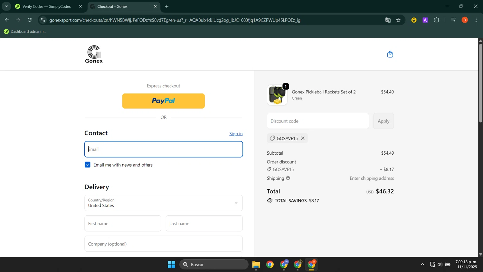Image resolution: width=483 pixels, height=272 pixels.
Task: Click the page vertical scrollbar
Action: pos(480,83)
